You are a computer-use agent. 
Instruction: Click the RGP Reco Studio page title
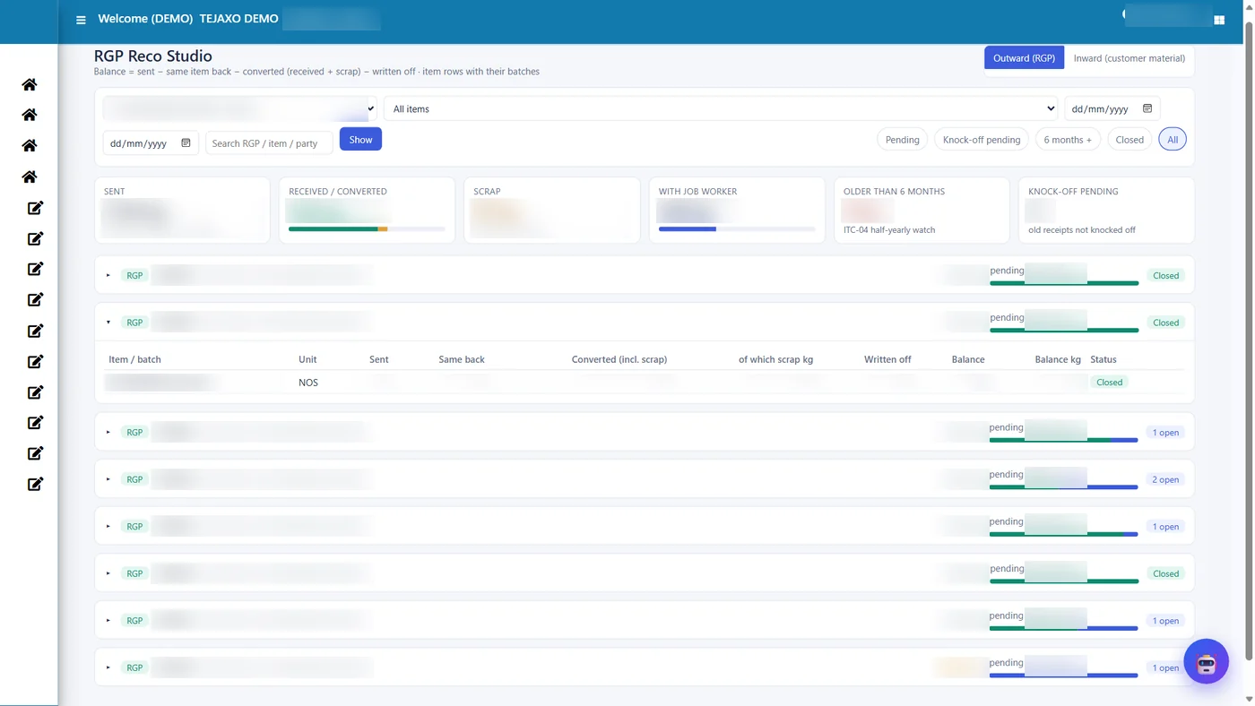tap(153, 56)
